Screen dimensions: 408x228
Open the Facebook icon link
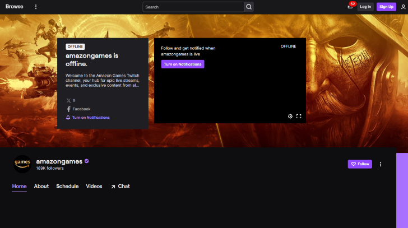(78, 109)
